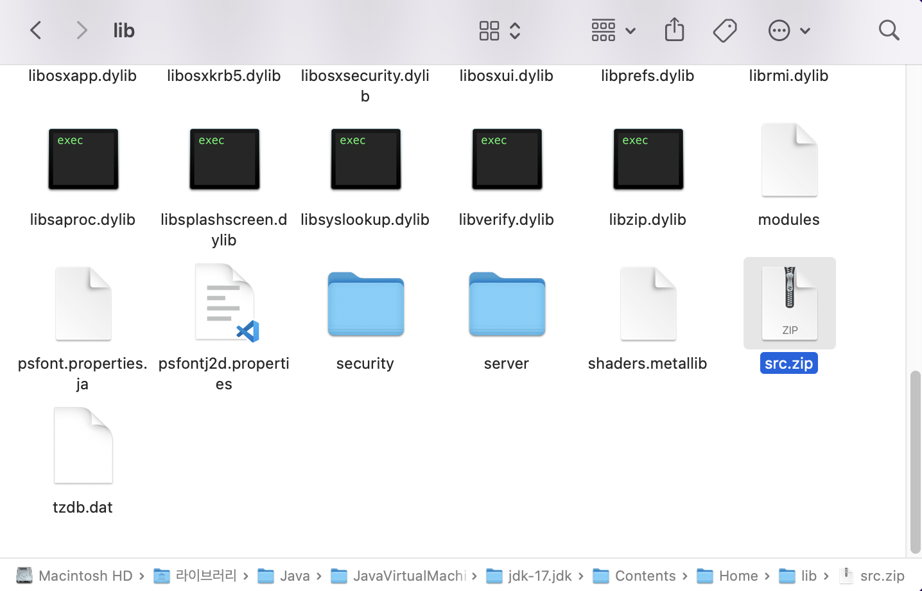Screen dimensions: 922x591
Task: Select the modules file icon
Action: click(790, 160)
